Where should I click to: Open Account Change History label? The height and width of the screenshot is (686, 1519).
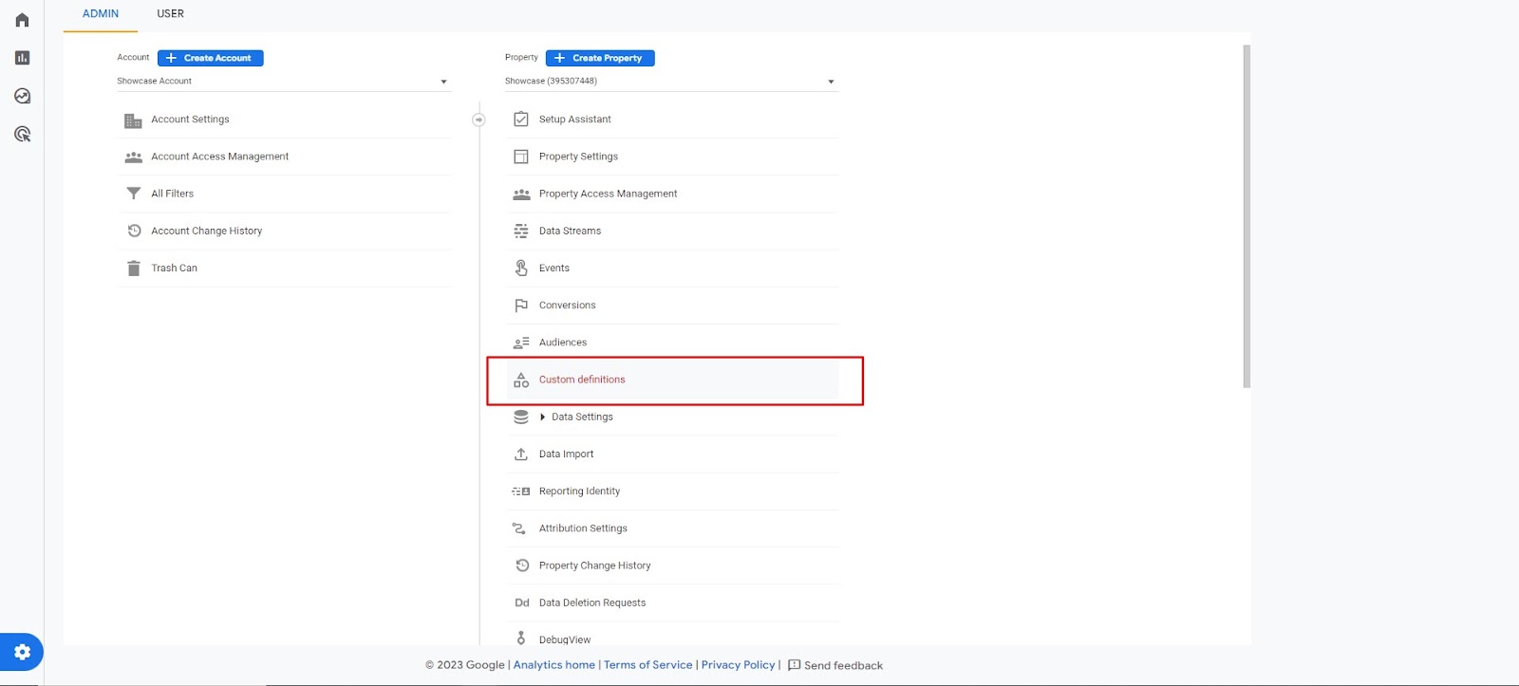pyautogui.click(x=207, y=231)
